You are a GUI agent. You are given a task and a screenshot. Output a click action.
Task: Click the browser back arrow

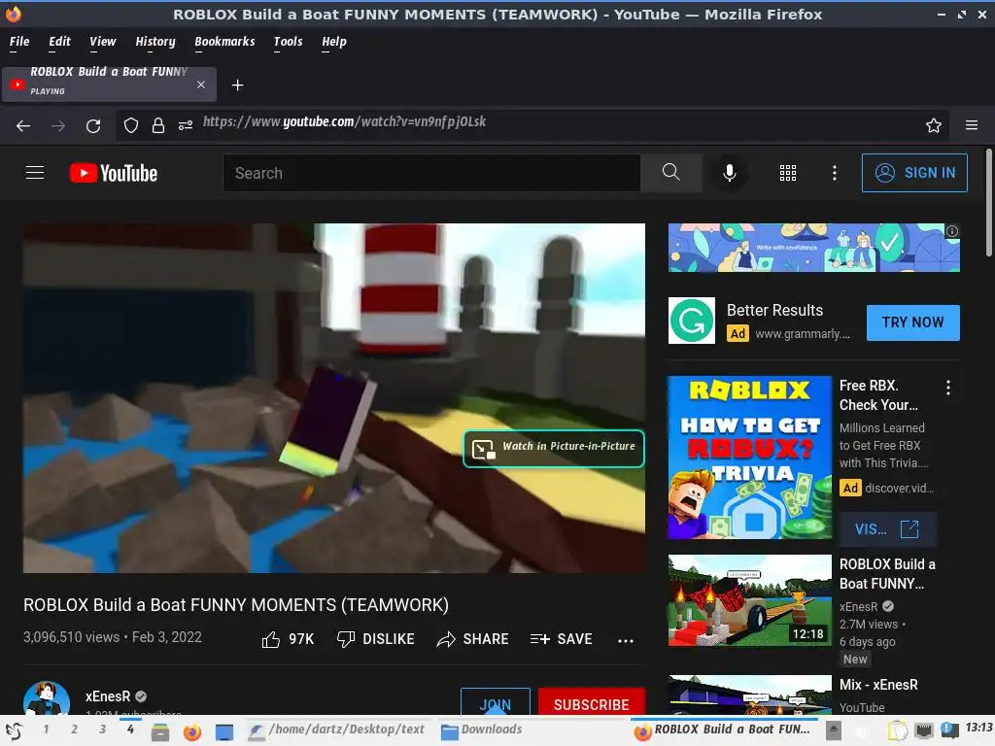coord(23,125)
